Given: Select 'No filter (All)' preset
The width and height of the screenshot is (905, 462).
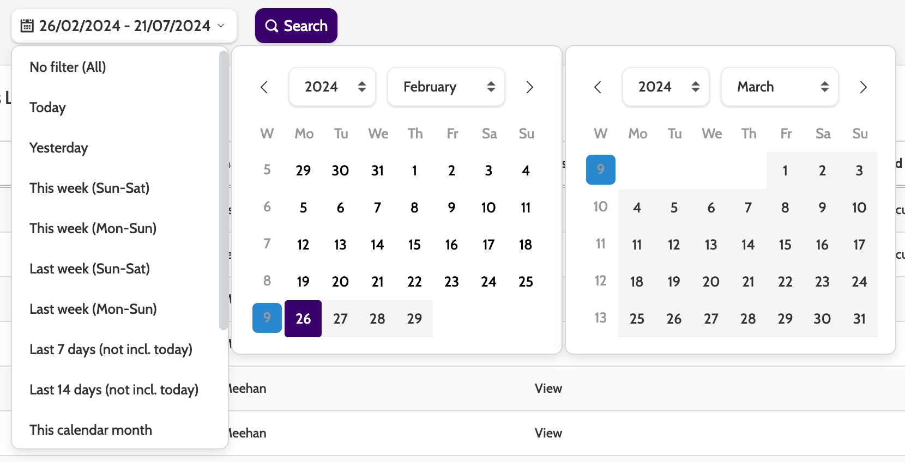Looking at the screenshot, I should (x=68, y=67).
